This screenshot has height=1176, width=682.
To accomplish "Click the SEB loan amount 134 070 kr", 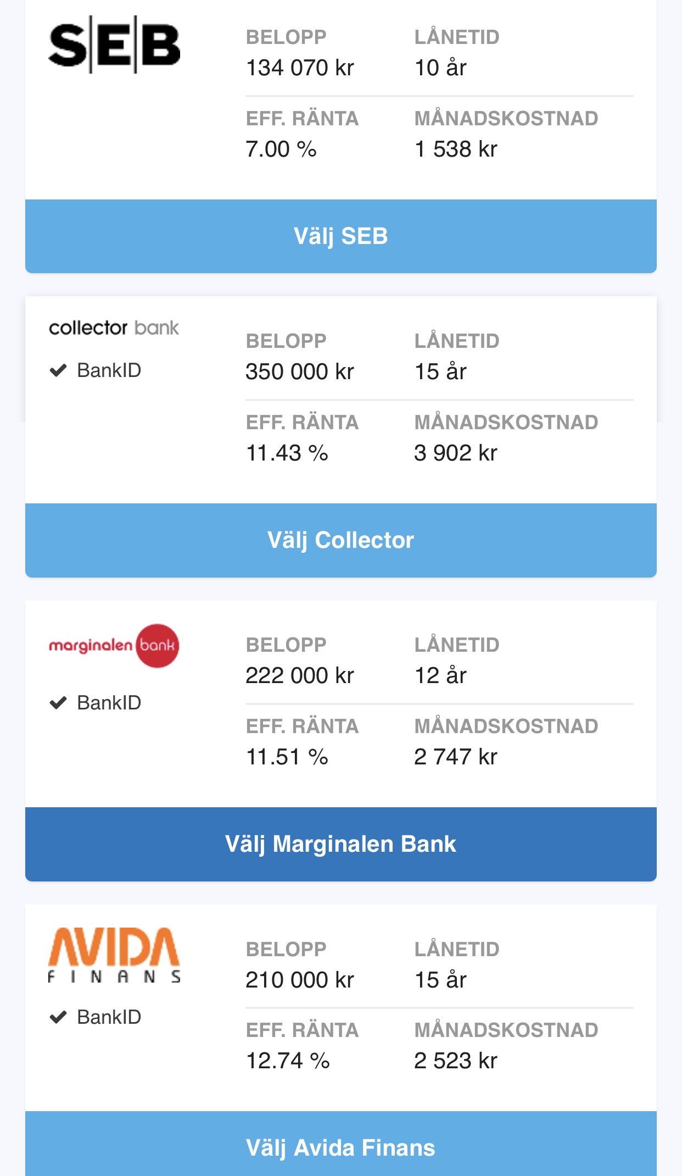I will tap(300, 68).
